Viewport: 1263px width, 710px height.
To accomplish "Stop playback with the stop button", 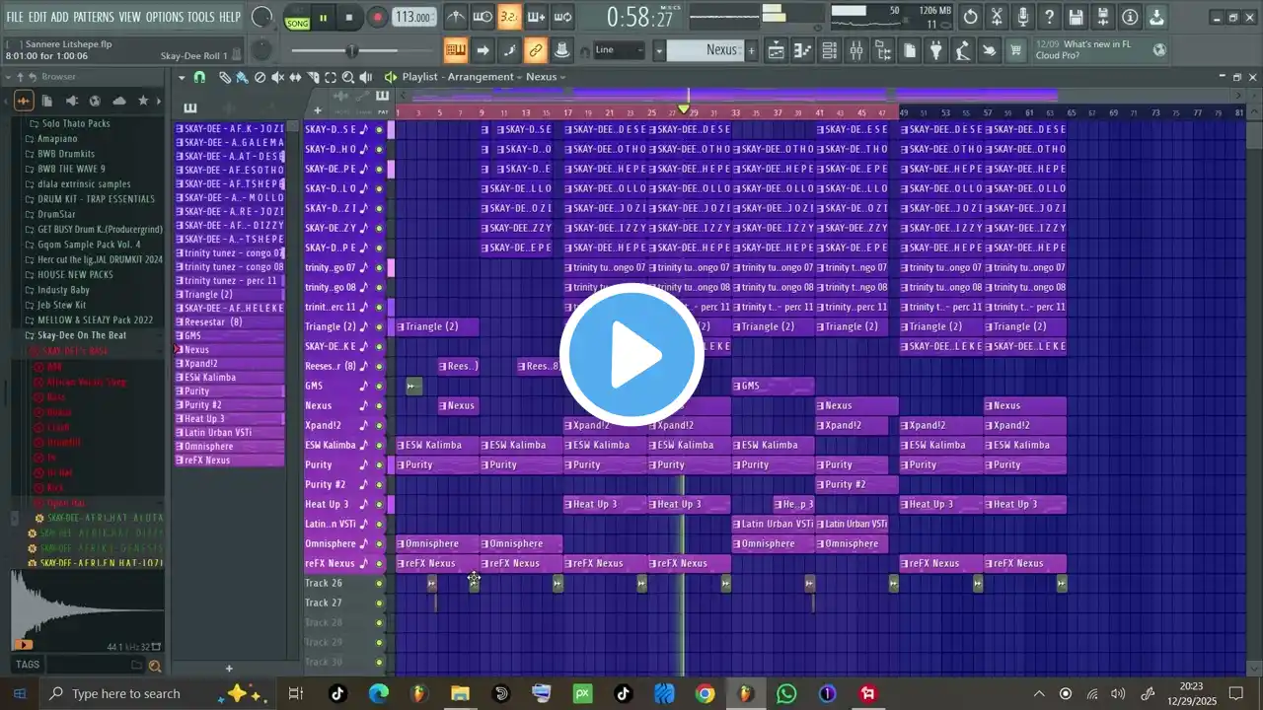I will point(349,18).
